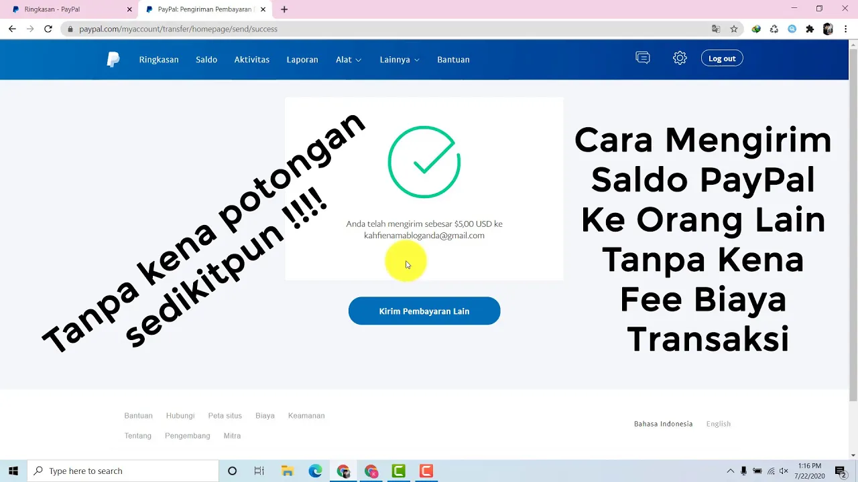The image size is (858, 482).
Task: Click the blue magnifier extension icon
Action: 792,29
